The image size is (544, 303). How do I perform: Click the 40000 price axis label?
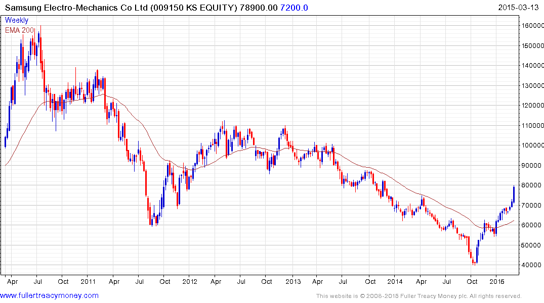[x=531, y=265]
